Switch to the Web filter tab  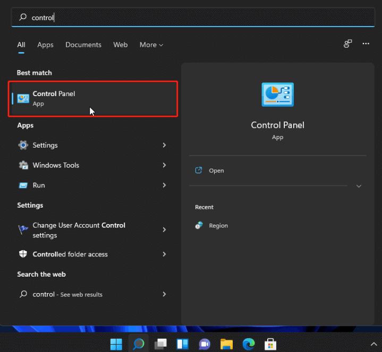click(x=121, y=45)
